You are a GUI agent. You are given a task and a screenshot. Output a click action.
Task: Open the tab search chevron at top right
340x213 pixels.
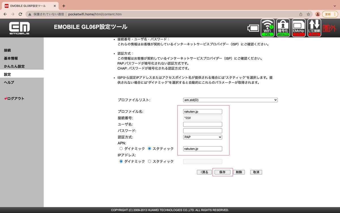(x=334, y=6)
